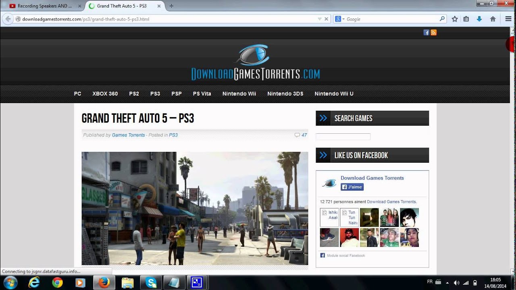Click the Facebook J'aime like button
This screenshot has height=290, width=516.
click(x=352, y=187)
